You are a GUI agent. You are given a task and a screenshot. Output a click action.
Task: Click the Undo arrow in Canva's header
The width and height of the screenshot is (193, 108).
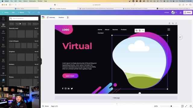(29, 13)
